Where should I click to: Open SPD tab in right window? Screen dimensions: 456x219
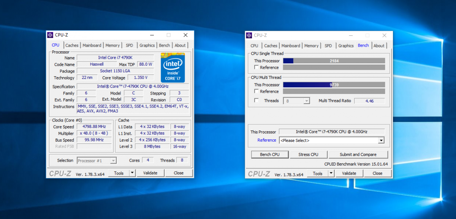click(328, 46)
